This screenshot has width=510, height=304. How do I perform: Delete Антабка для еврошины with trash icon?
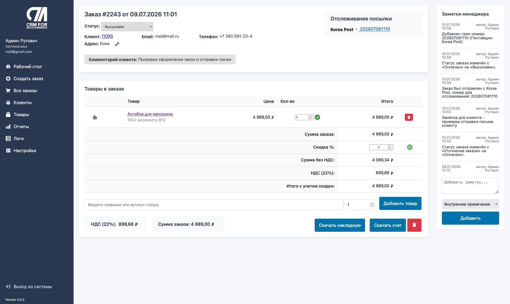[x=409, y=117]
